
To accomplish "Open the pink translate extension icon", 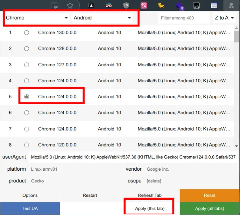I will pos(144,5).
